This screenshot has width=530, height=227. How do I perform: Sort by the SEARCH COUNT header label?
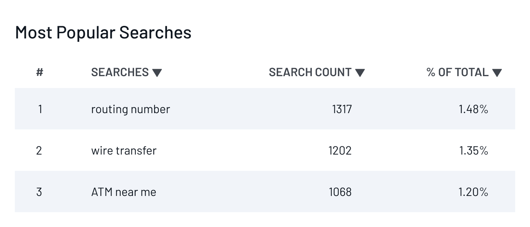(310, 72)
